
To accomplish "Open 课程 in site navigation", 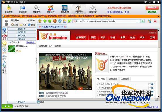I will pos(93,38).
